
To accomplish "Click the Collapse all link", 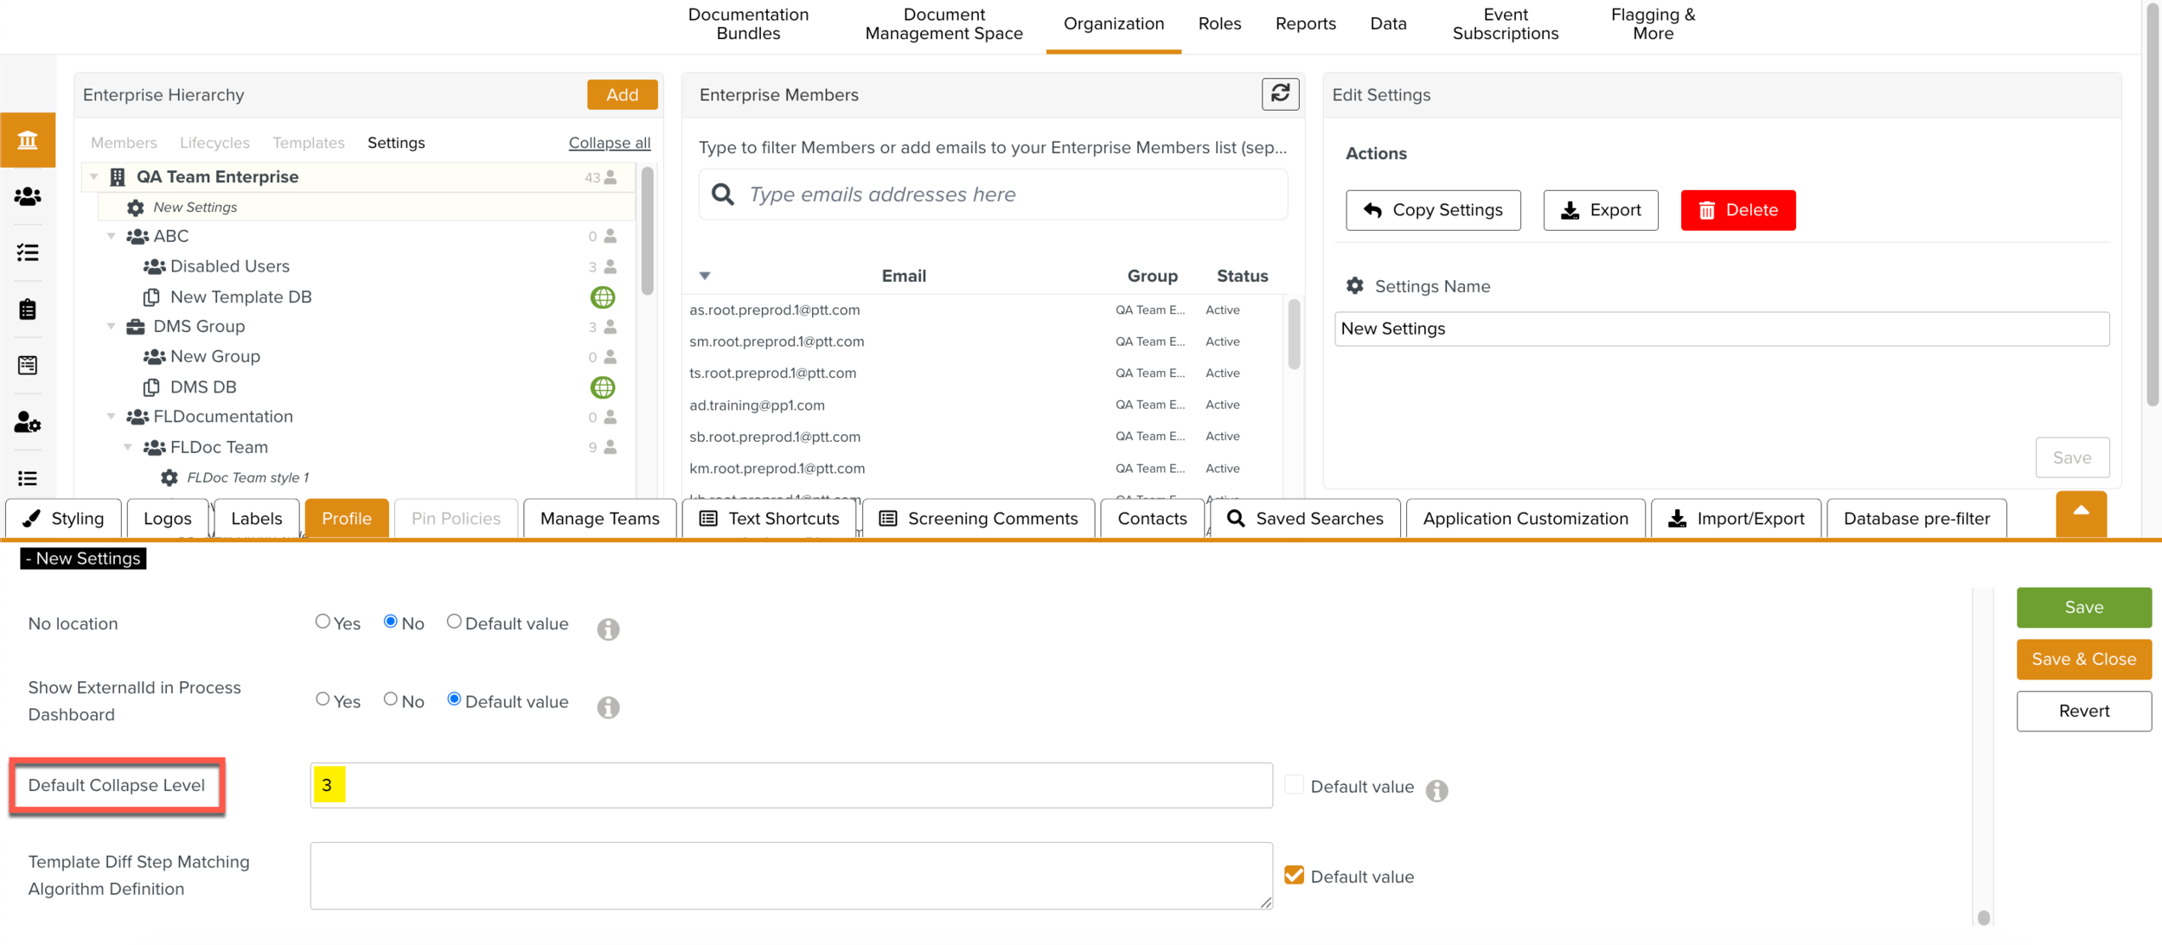I will click(x=609, y=143).
